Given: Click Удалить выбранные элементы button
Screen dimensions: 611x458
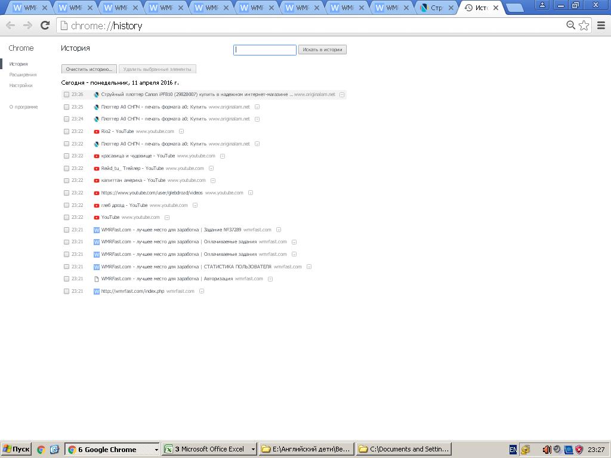Looking at the screenshot, I should tap(157, 69).
